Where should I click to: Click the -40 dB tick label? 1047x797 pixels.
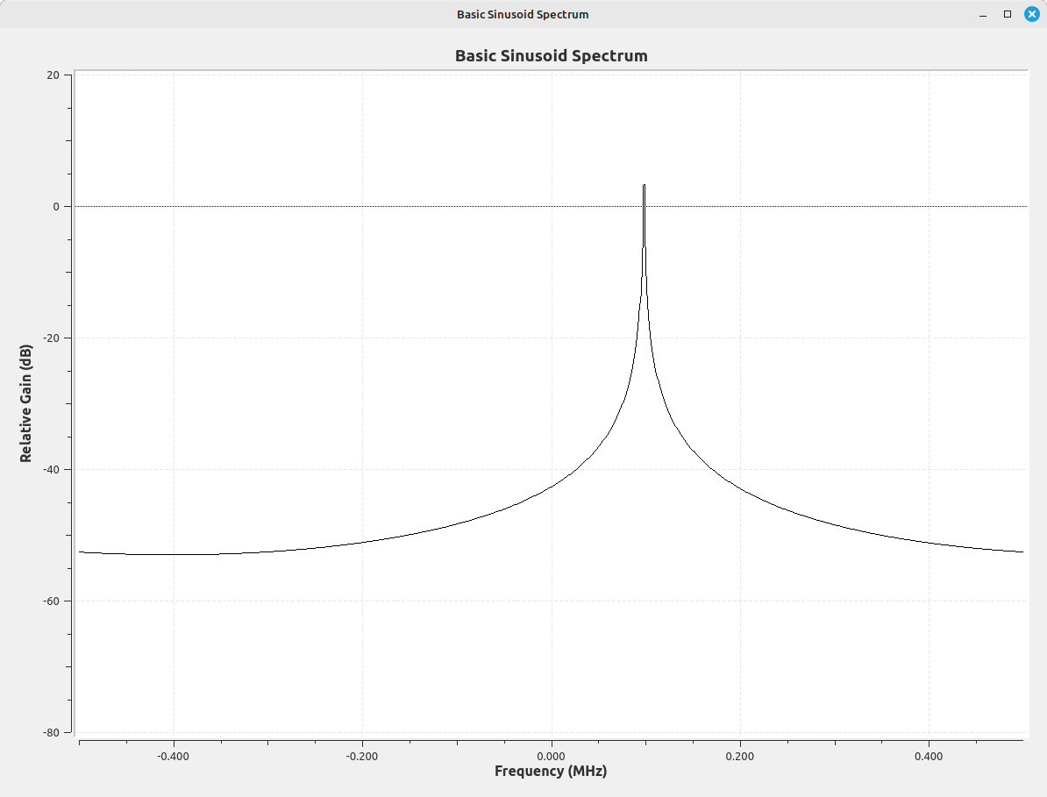(52, 470)
